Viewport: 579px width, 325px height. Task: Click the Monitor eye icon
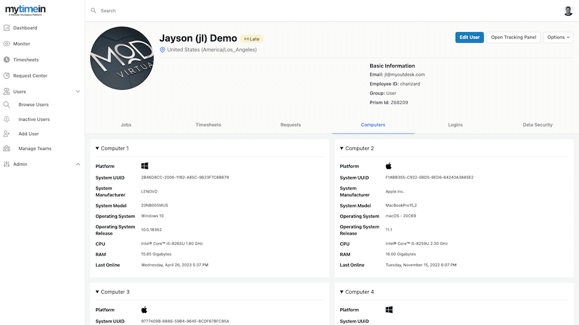(x=7, y=44)
